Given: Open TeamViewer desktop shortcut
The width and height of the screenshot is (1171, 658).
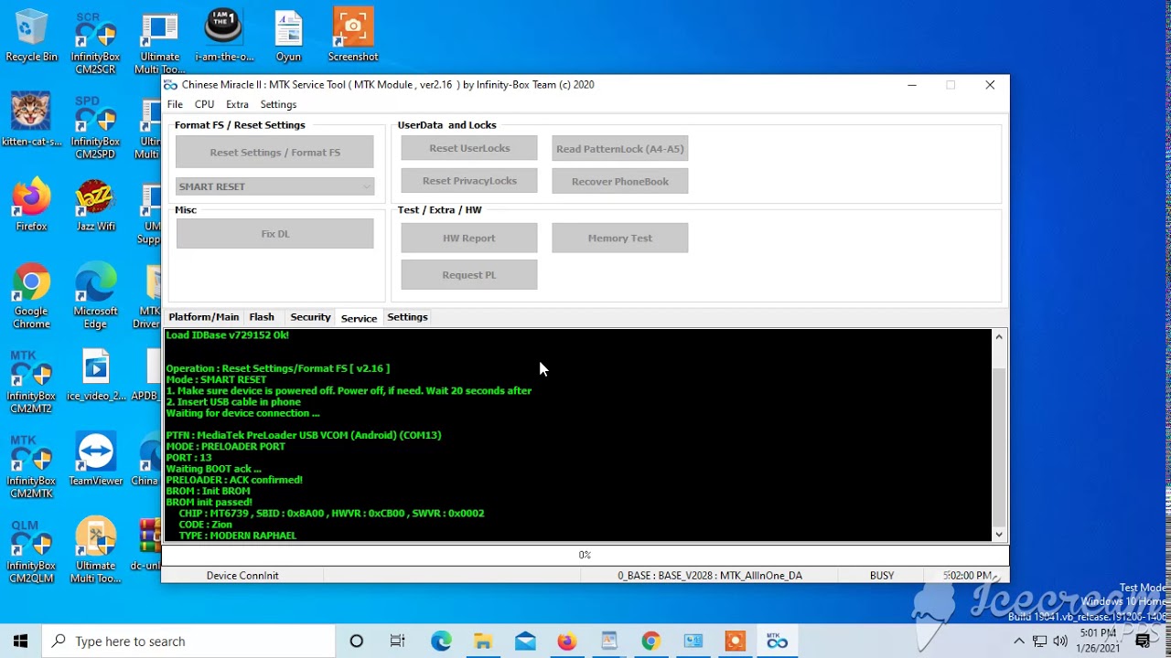Looking at the screenshot, I should [x=95, y=460].
